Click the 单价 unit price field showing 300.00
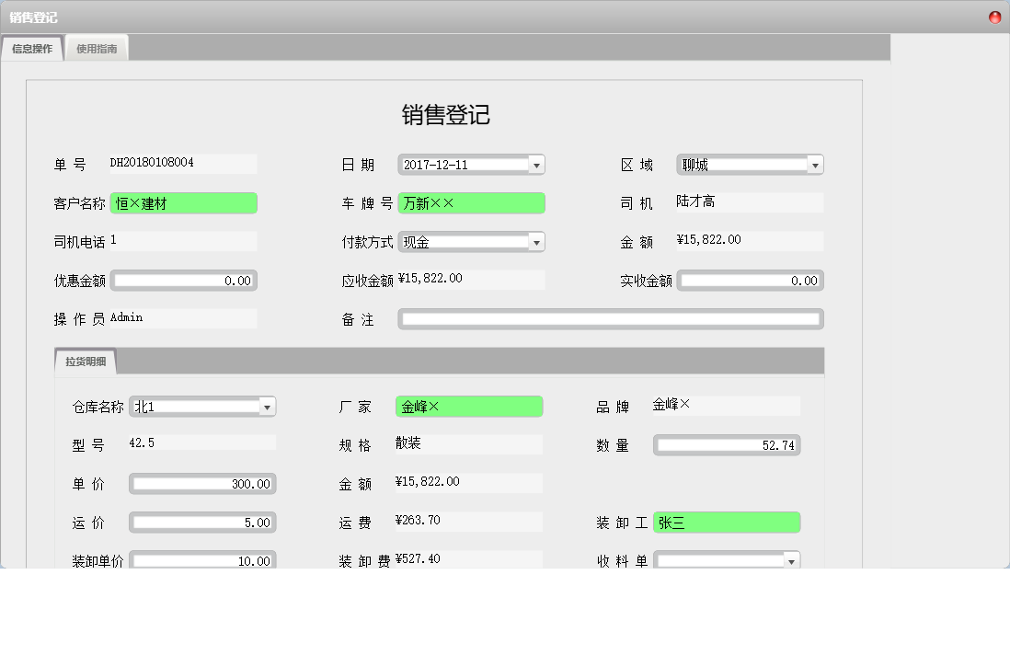 tap(202, 483)
